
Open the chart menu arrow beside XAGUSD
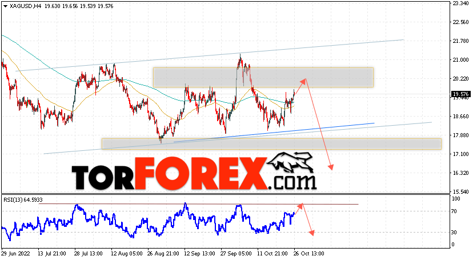click(6, 6)
